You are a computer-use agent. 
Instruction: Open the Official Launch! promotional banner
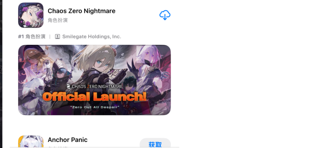tap(94, 80)
